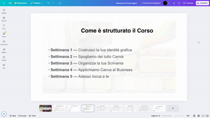
Task: Redo the last undone action
Action: (53, 3)
